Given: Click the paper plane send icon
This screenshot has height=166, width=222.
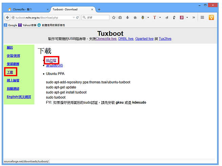Looking at the screenshot, I should pyautogui.click(x=167, y=18).
